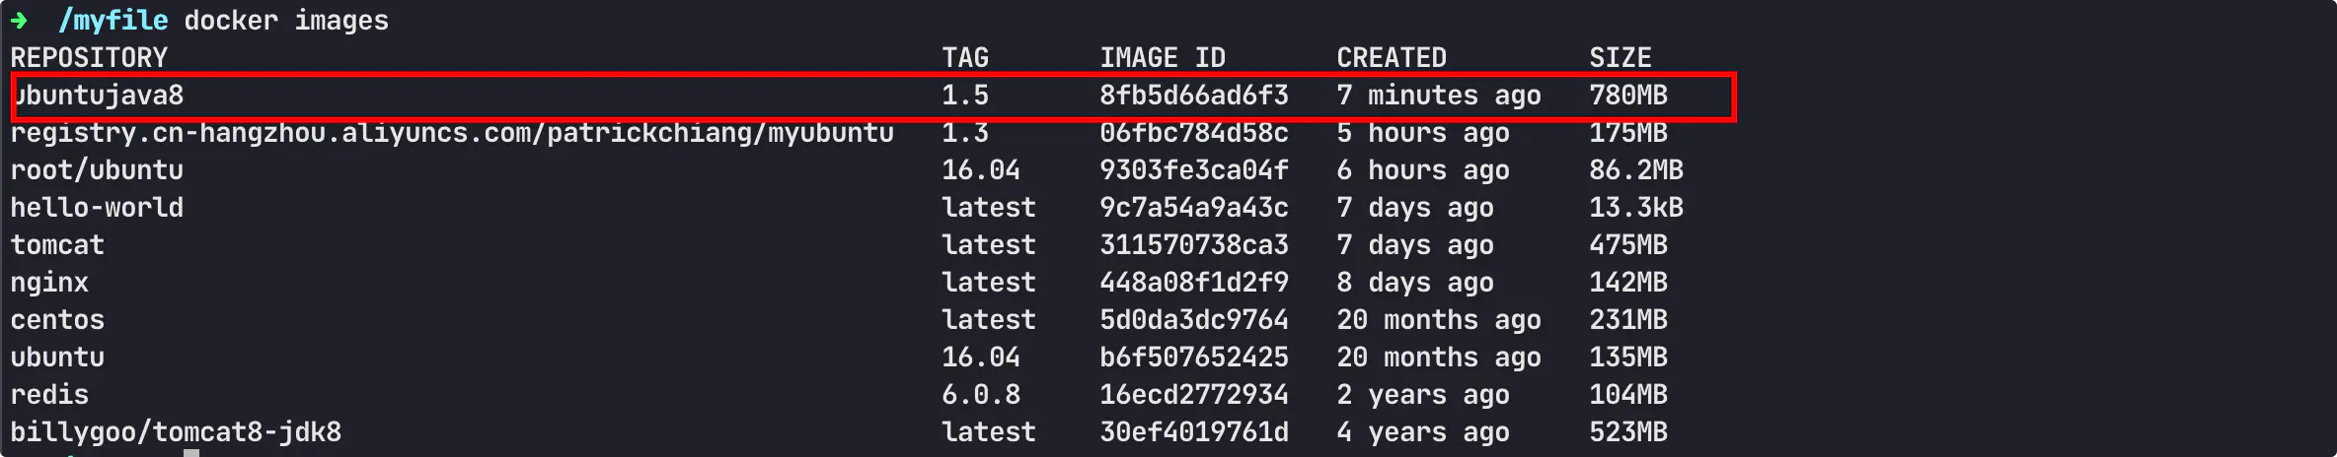This screenshot has height=457, width=2337.
Task: Click the registry.cn-hangzhou.aliyuncs.com repository entry
Action: [x=452, y=133]
